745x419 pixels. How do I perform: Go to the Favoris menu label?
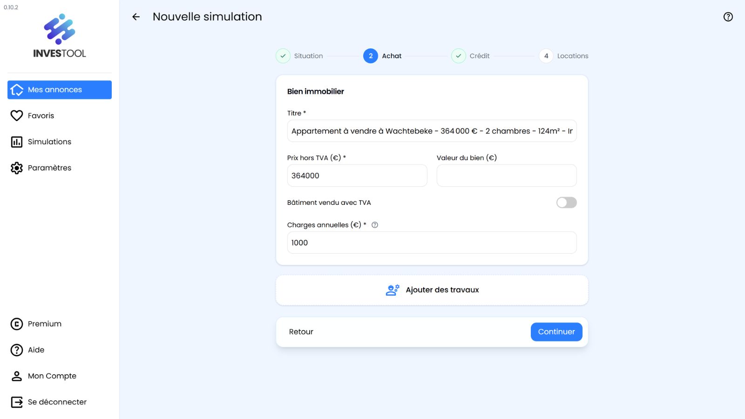pyautogui.click(x=41, y=116)
